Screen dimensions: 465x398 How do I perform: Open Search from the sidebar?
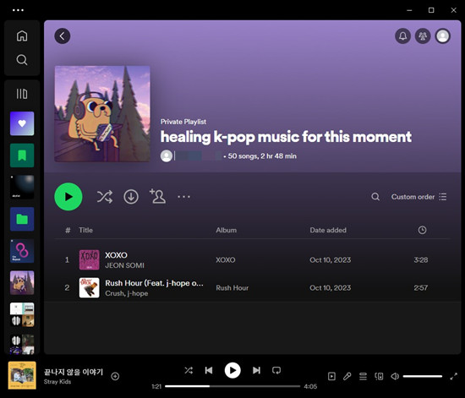coord(22,59)
